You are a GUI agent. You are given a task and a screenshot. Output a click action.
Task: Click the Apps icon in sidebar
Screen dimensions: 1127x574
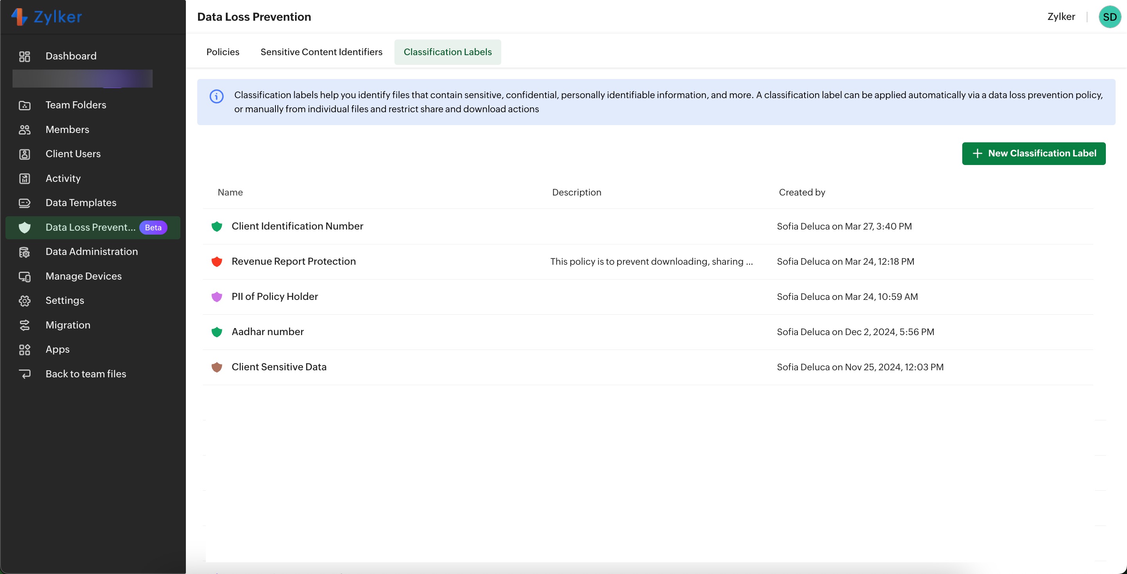pos(25,350)
